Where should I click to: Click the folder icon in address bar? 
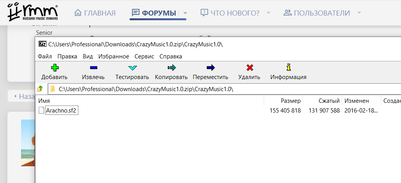pyautogui.click(x=53, y=89)
